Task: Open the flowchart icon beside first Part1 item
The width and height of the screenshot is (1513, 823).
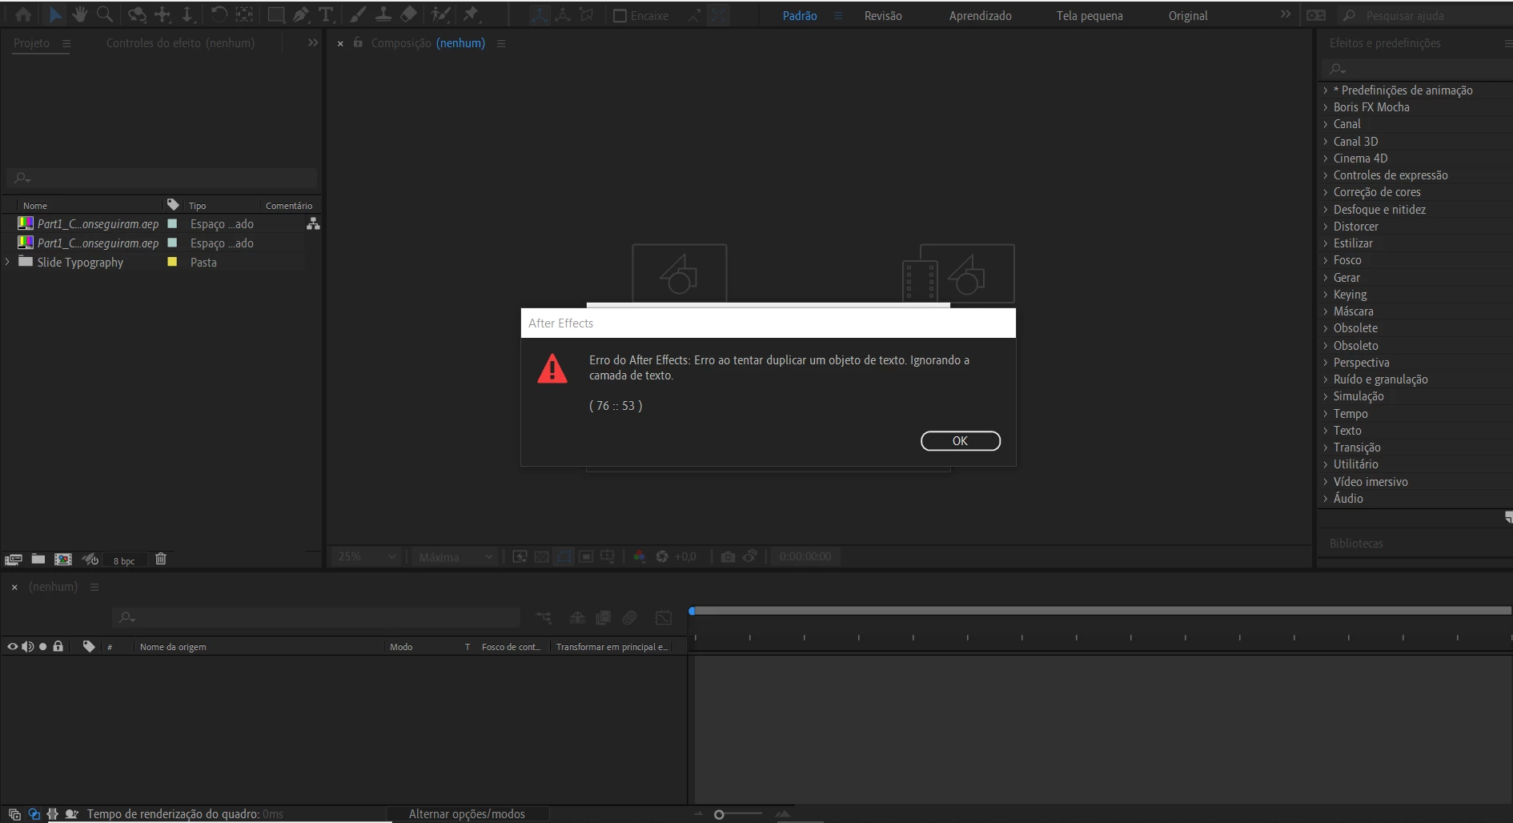Action: (x=313, y=224)
